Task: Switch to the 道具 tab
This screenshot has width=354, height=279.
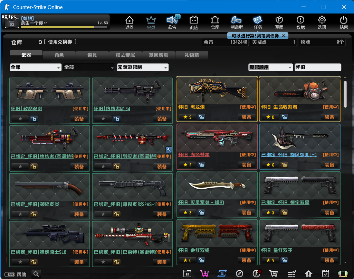Action: (92, 55)
